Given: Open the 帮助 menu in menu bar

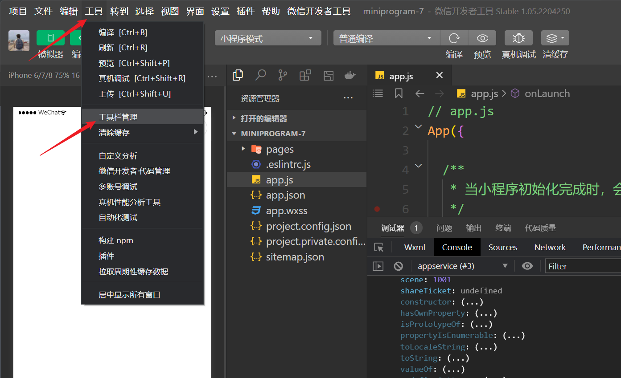Looking at the screenshot, I should [271, 11].
